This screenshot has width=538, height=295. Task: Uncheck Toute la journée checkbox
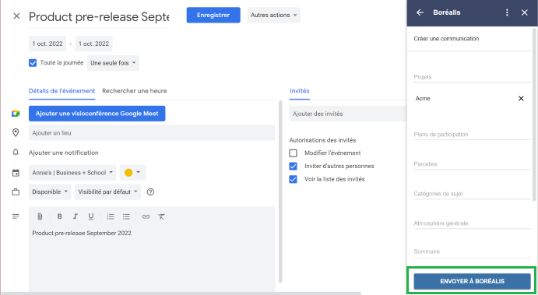(x=33, y=63)
